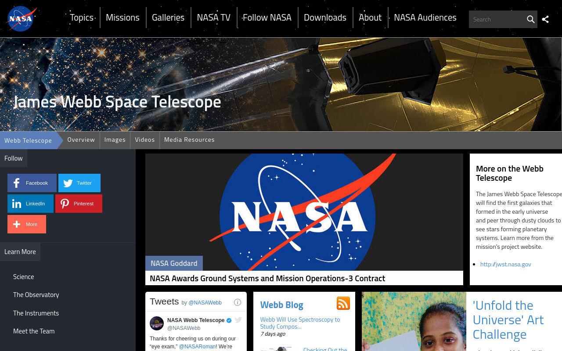The image size is (562, 351).
Task: Open the @NASARoman mention link
Action: (x=198, y=347)
